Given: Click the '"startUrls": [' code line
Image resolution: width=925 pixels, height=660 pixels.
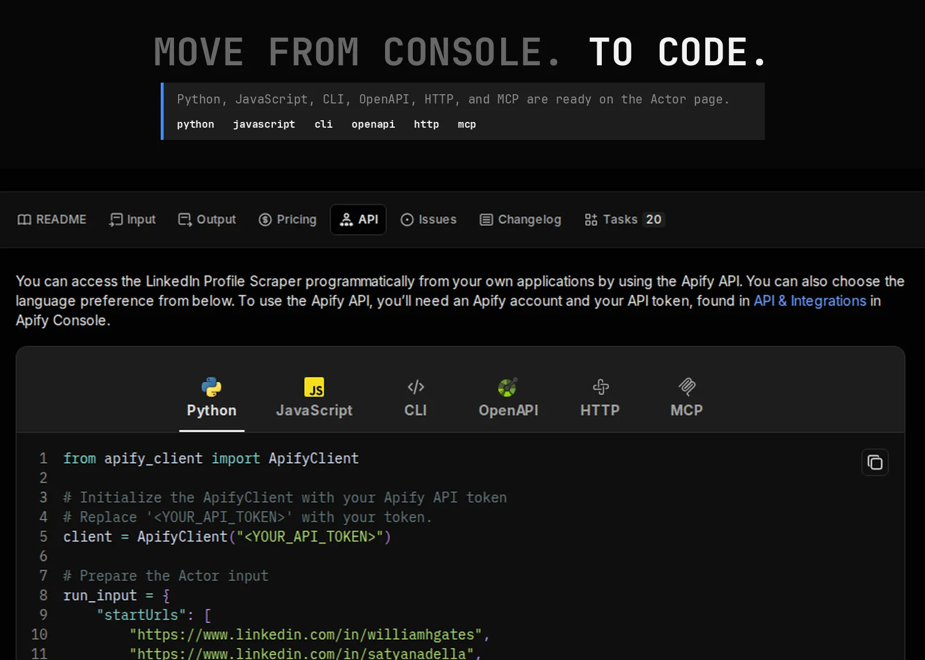Looking at the screenshot, I should (154, 615).
